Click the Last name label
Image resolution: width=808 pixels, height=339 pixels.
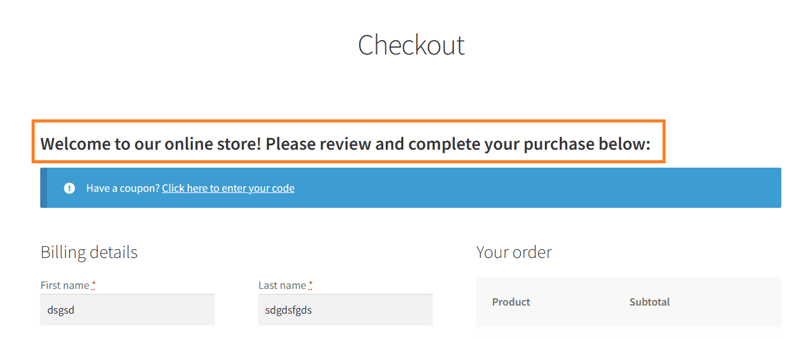coord(282,285)
